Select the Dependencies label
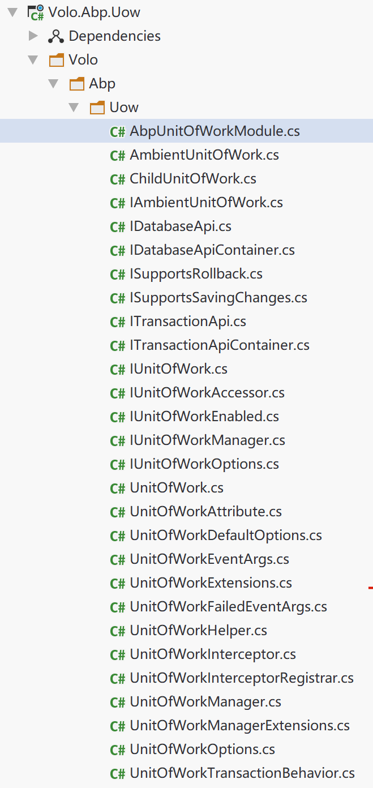The height and width of the screenshot is (788, 373). click(x=115, y=36)
